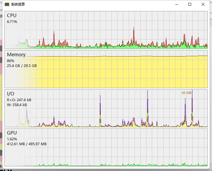The image size is (212, 171).
Task: Click the System Information window icon
Action: tap(7, 4)
